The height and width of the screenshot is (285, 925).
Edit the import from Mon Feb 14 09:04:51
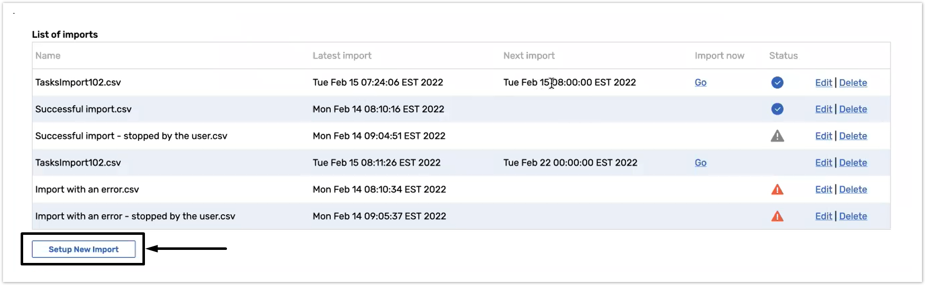coord(823,136)
